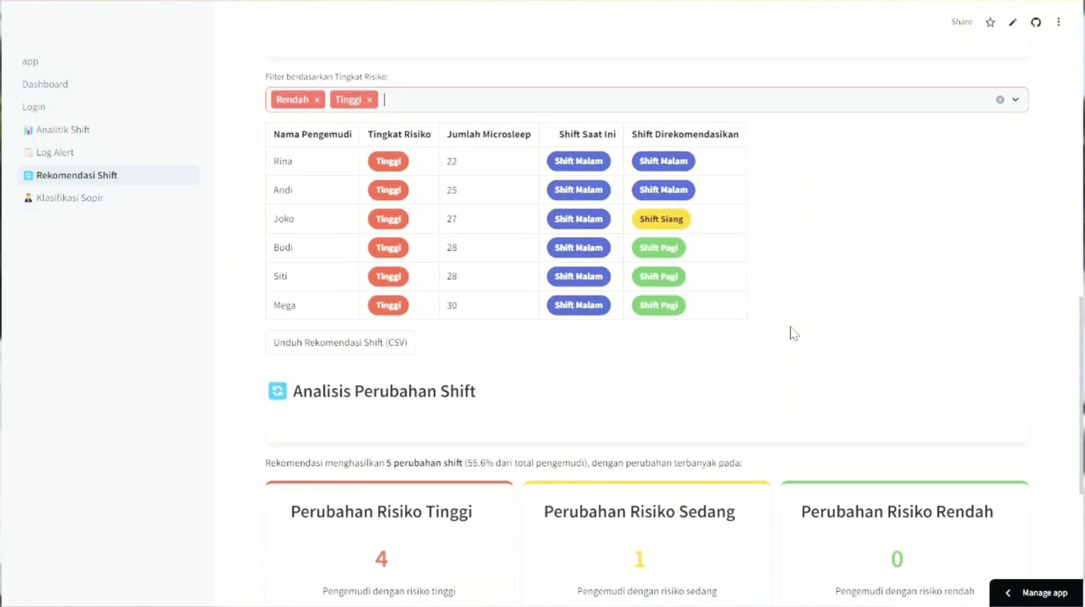Go to the Login page
This screenshot has height=607, width=1085.
tap(34, 107)
